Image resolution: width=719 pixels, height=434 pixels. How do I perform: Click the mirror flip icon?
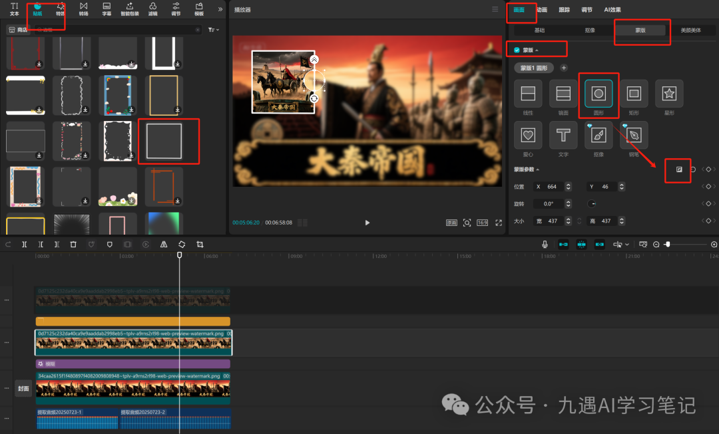coord(164,245)
